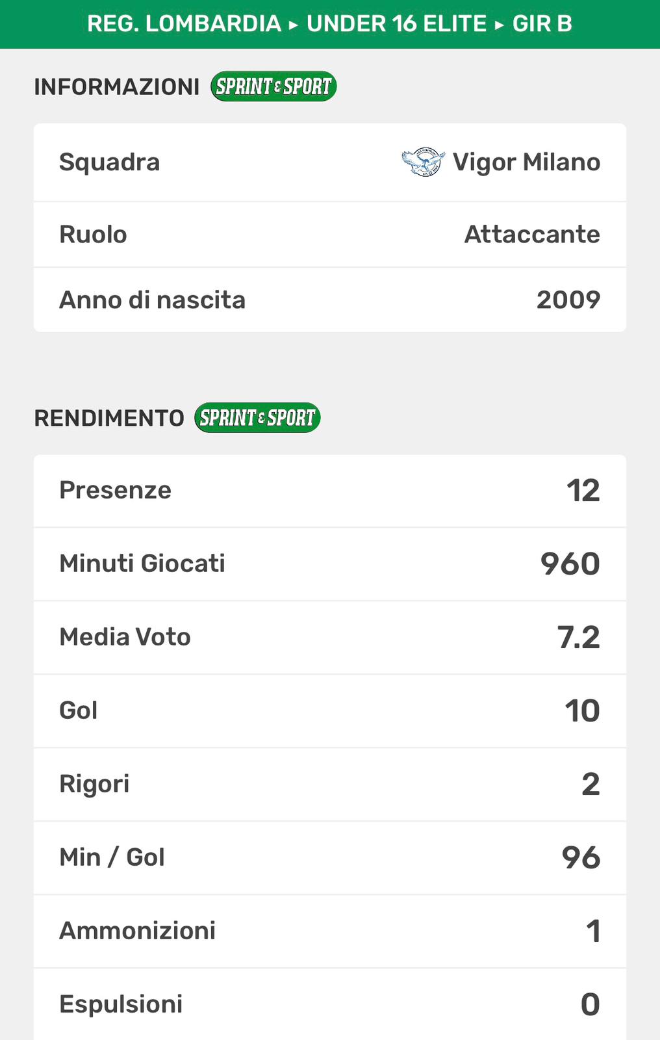Select the Ammonizioni stat row
This screenshot has width=660, height=1040.
coord(329,931)
